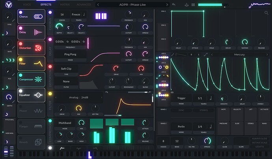Image resolution: width=272 pixels, height=159 pixels.
Task: Click the LFO paint pencil icon
Action: click(x=173, y=54)
